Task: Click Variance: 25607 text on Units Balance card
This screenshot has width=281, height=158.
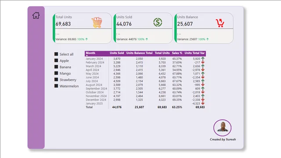Action: [187, 39]
